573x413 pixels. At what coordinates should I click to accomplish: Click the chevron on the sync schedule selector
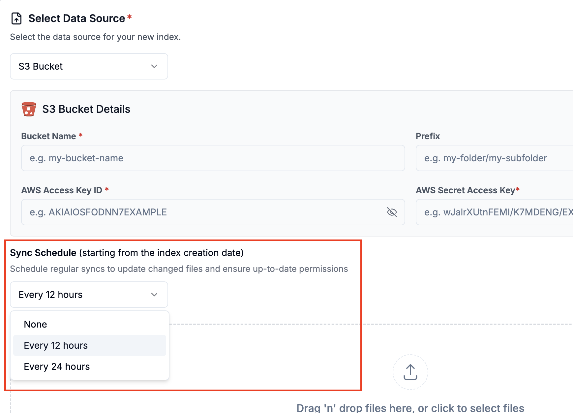154,295
